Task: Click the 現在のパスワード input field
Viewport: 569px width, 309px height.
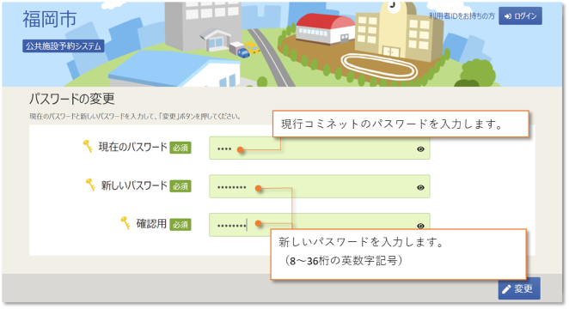Action: coord(320,148)
